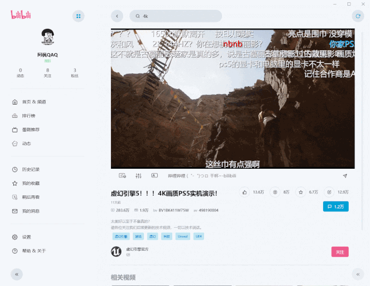
Task: Share the video with the share icon
Action: tap(329, 192)
